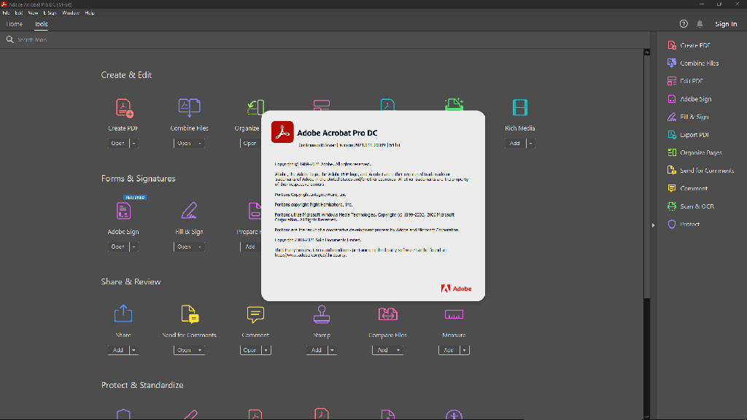Click 'Protect & Standardize' section heading
The image size is (747, 420).
(x=142, y=385)
